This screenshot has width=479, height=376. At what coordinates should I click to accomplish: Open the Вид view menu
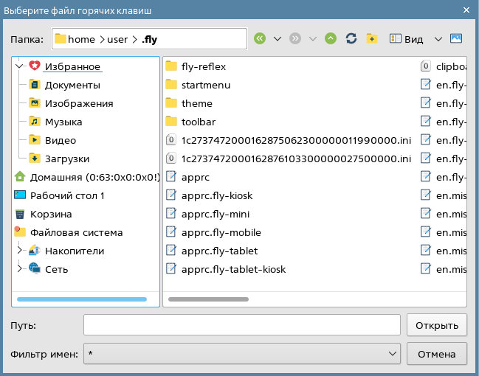407,38
